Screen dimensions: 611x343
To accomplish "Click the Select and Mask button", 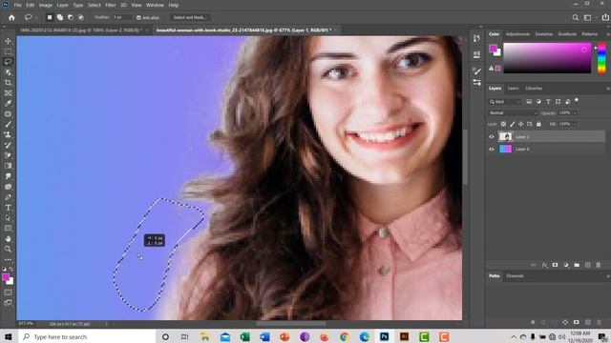I will pos(190,17).
